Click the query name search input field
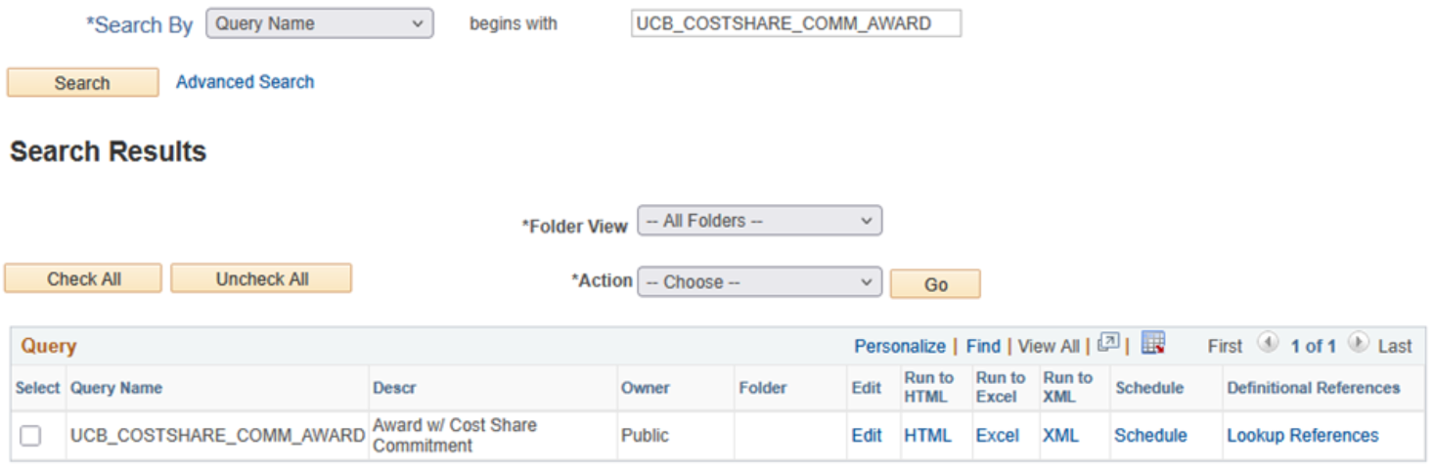Image resolution: width=1434 pixels, height=467 pixels. [795, 24]
